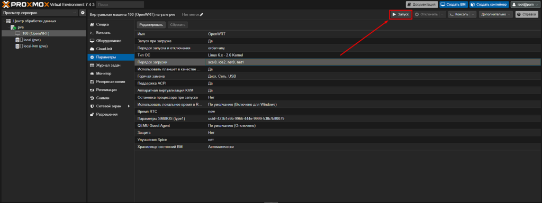Select the Datacenter node icon
This screenshot has width=542, height=203.
pyautogui.click(x=8, y=21)
